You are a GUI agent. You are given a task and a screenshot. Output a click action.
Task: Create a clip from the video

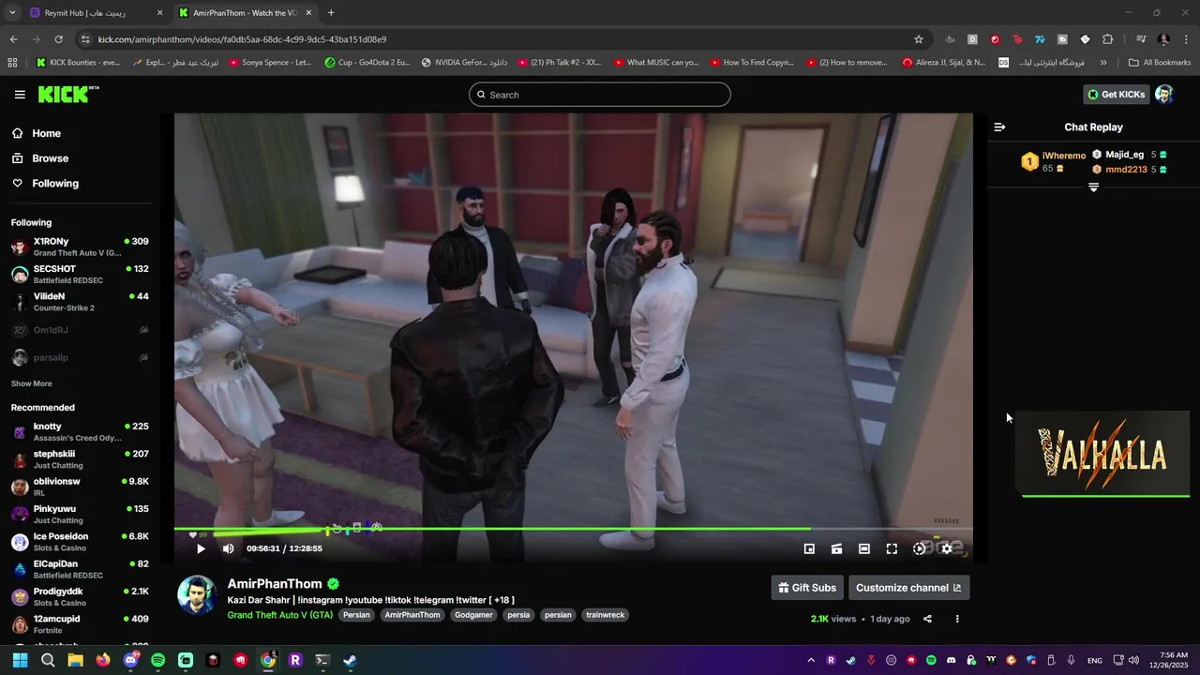pos(836,548)
